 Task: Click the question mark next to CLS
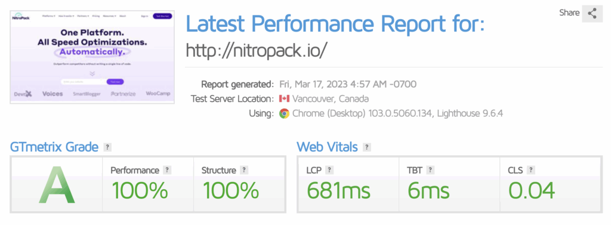(530, 170)
